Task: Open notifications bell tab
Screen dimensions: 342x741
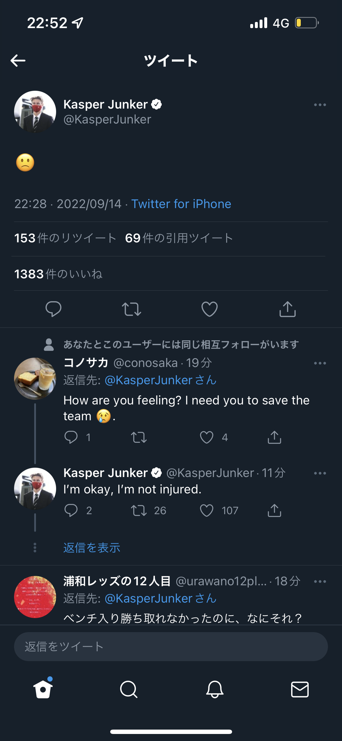Action: click(x=215, y=689)
